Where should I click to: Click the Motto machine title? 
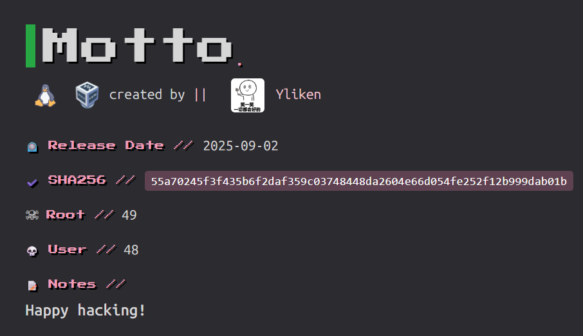tap(136, 45)
